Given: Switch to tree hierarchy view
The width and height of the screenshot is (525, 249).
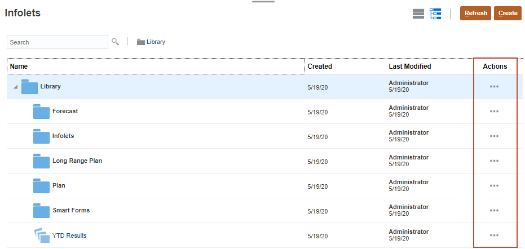Looking at the screenshot, I should click(x=435, y=14).
